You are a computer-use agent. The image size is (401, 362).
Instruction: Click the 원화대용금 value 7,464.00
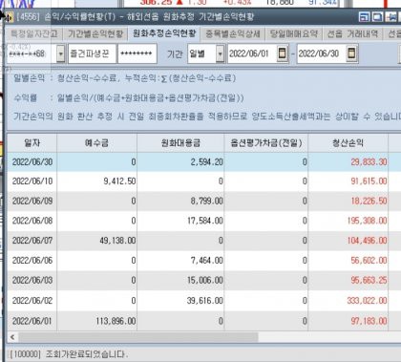pos(206,261)
